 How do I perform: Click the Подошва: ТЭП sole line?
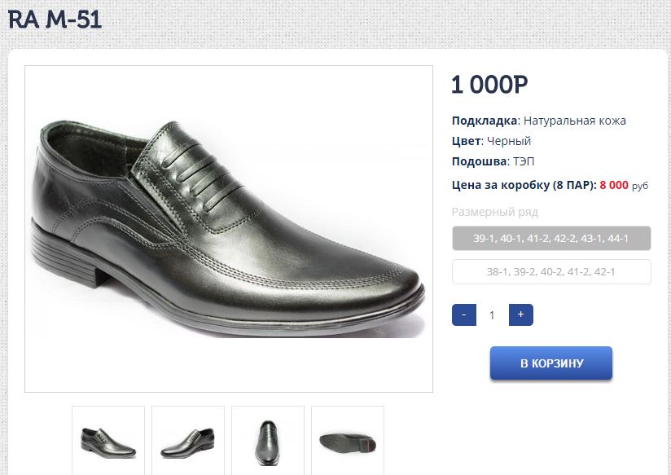(x=493, y=161)
